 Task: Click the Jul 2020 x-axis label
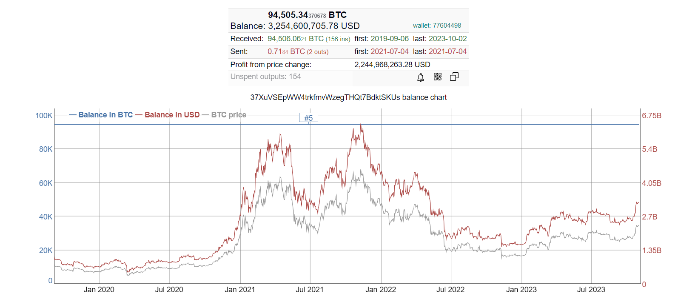(169, 290)
